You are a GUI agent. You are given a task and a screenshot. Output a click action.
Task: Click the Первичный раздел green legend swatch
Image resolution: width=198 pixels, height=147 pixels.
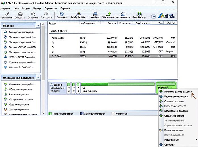50,114
